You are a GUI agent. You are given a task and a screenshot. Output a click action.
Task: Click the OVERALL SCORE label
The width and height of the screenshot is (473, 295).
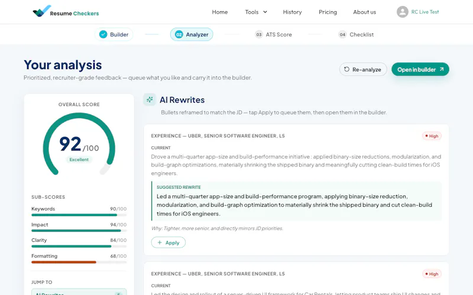(79, 104)
